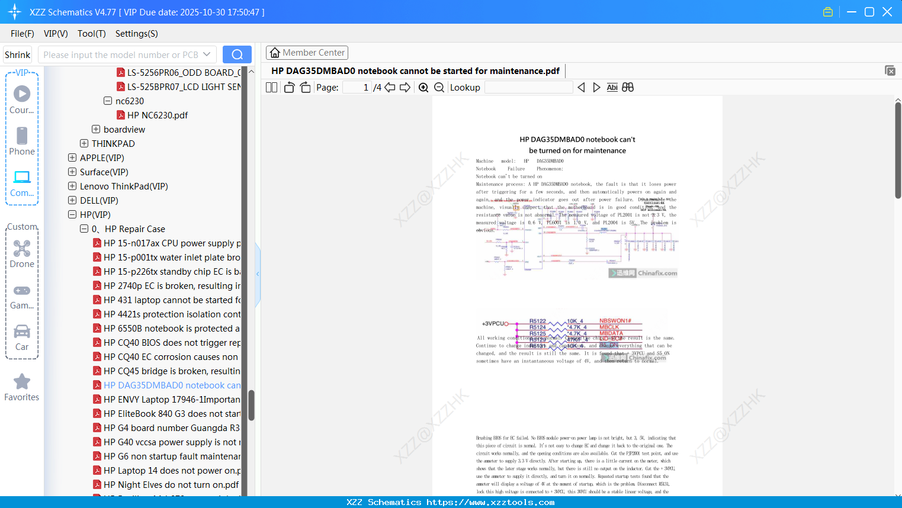Open HP CQ45 bridge is broken case
Screen dimensions: 902x508
(x=166, y=371)
